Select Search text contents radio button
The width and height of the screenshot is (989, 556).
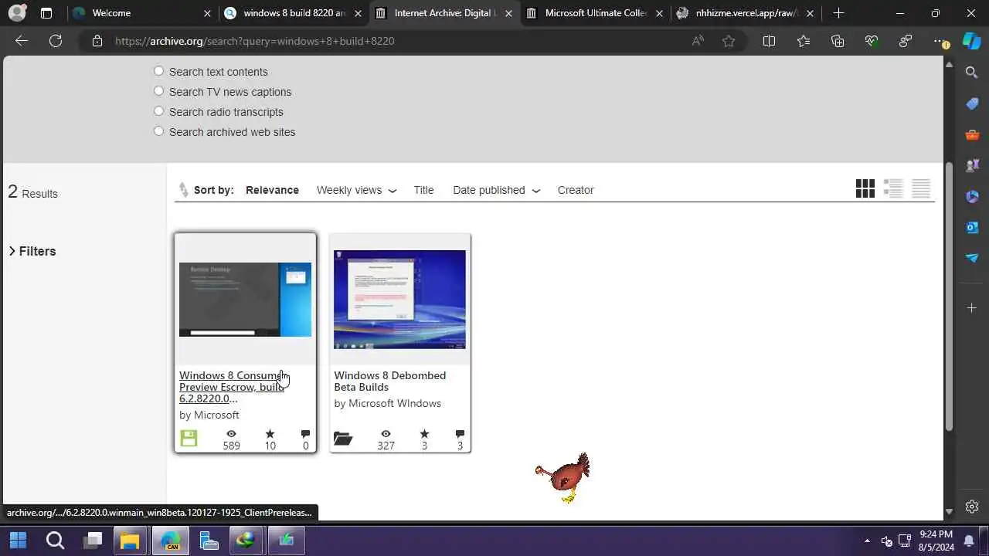[158, 71]
